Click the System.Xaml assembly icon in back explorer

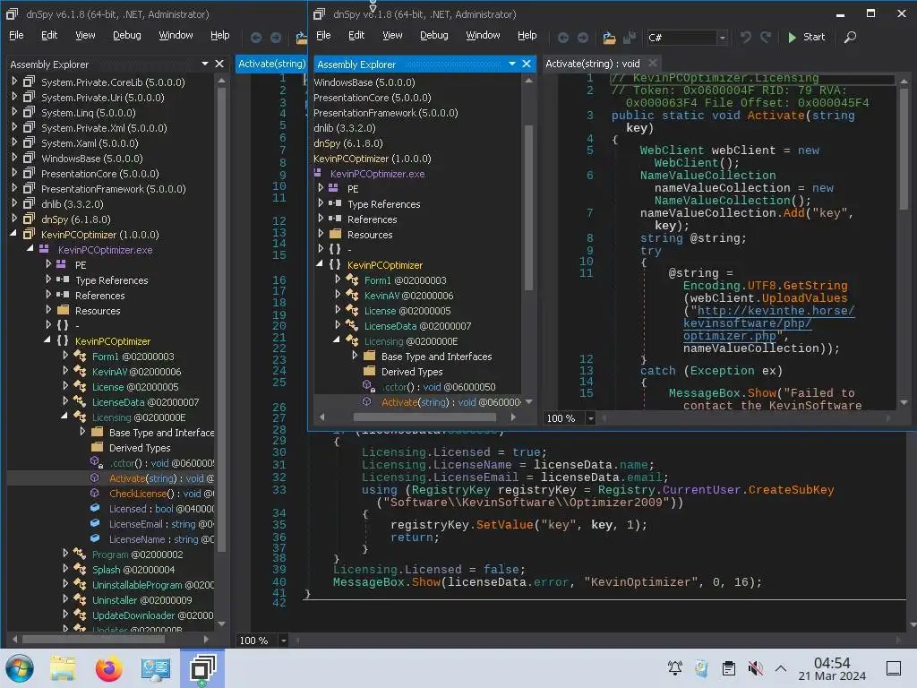[x=29, y=142]
